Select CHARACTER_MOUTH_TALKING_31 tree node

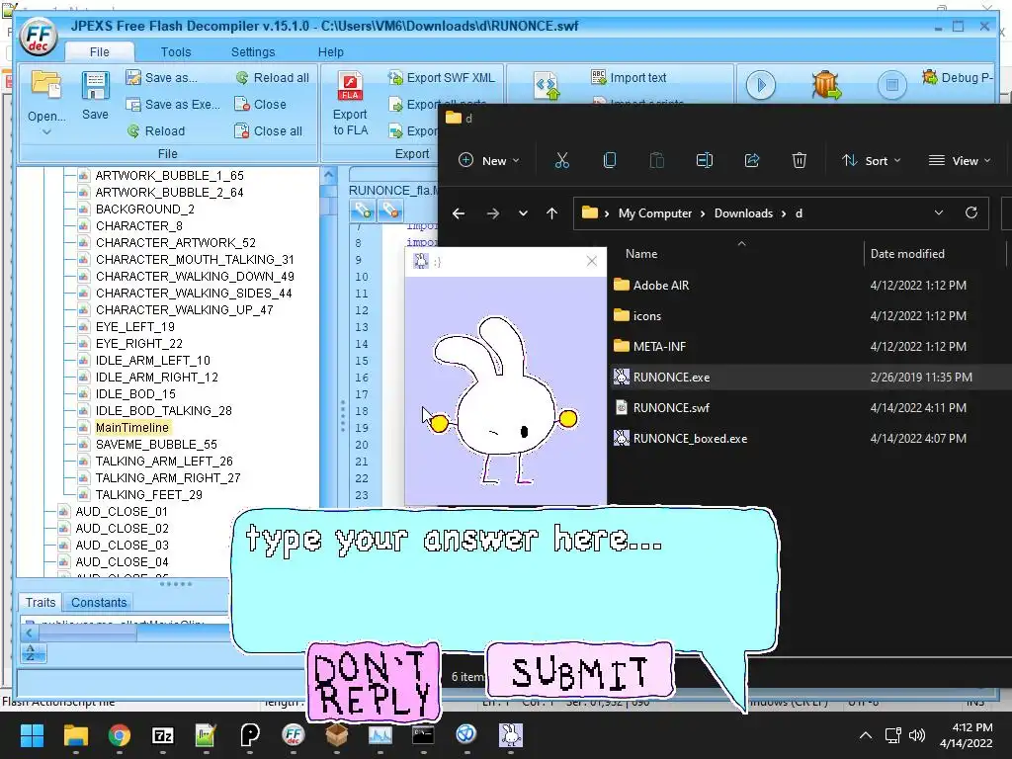[x=195, y=260]
